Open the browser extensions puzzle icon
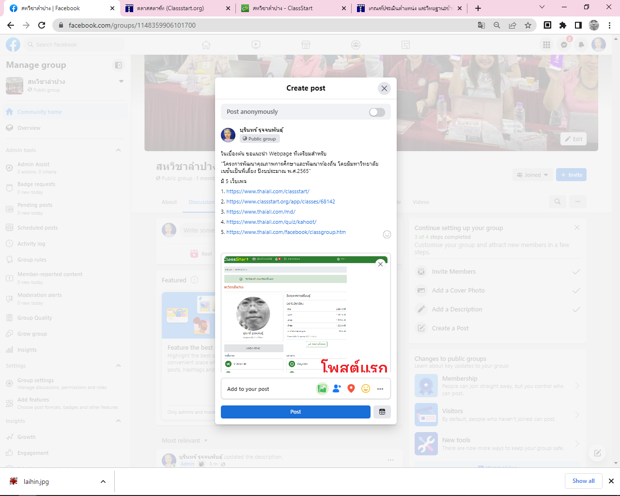620x496 pixels. click(563, 25)
